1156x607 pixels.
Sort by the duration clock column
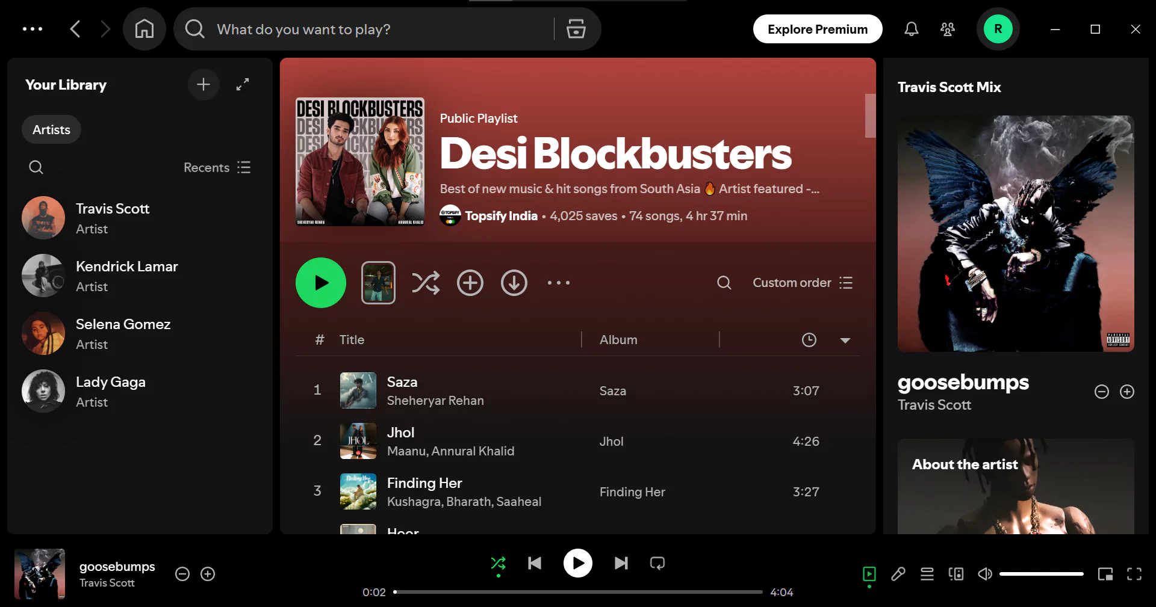coord(809,340)
